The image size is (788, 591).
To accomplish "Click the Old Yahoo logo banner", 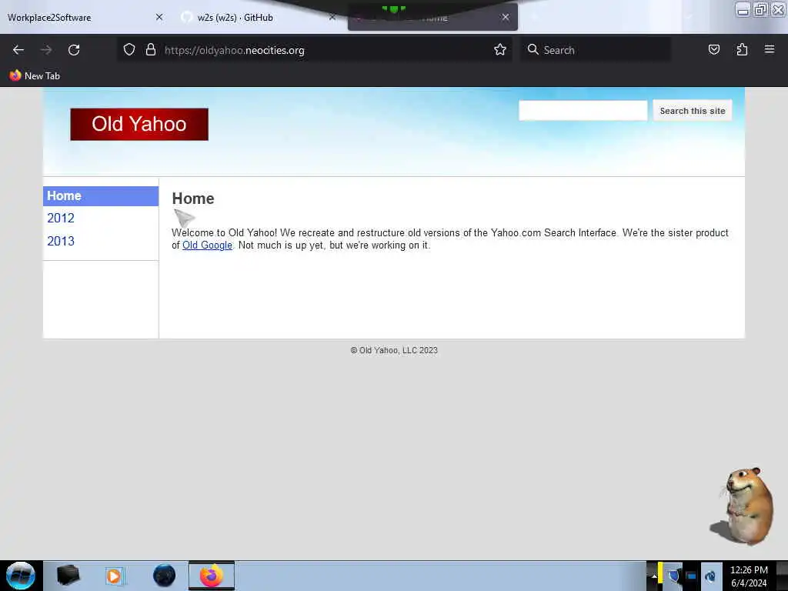I will point(139,124).
